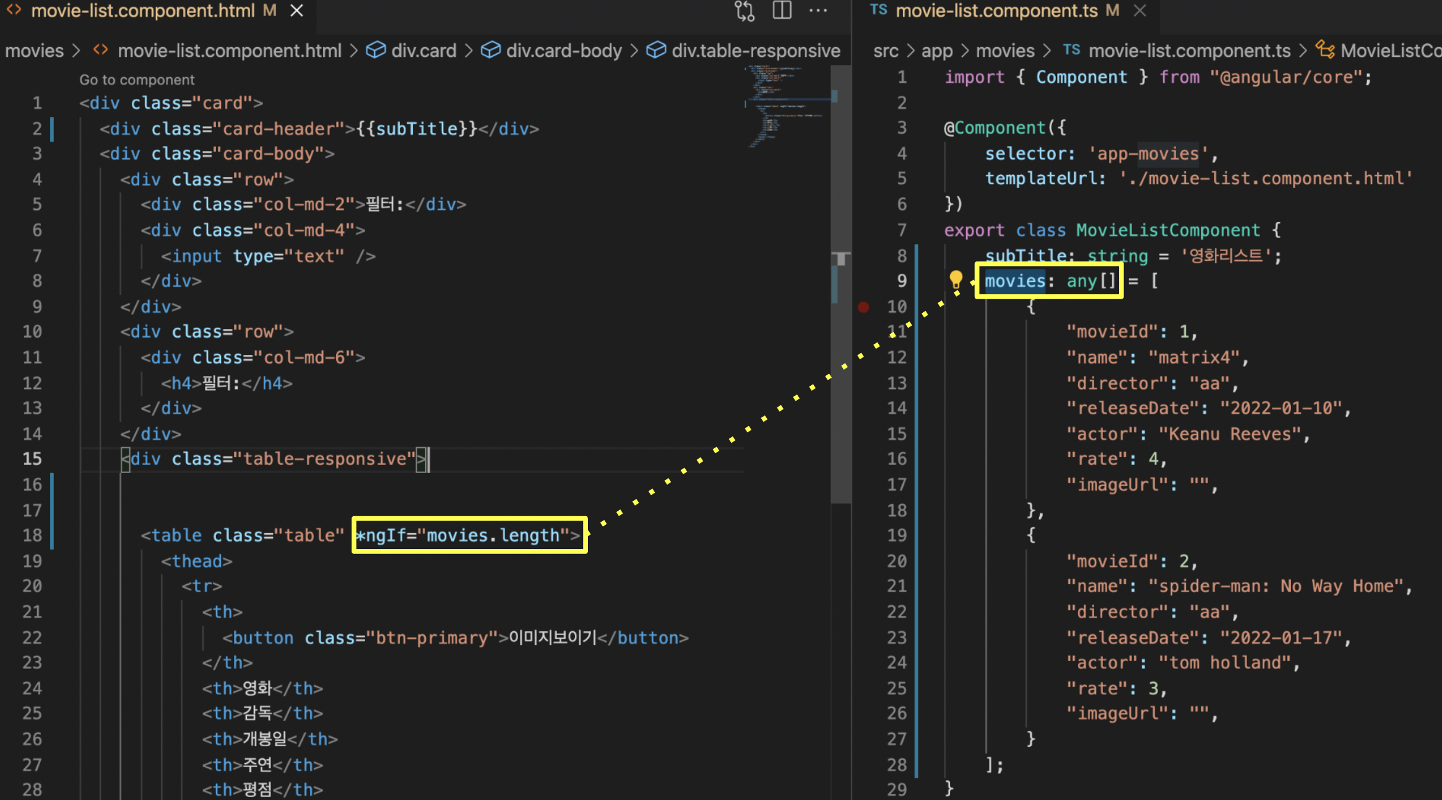Open changes compare icon in editor toolbar

[745, 11]
